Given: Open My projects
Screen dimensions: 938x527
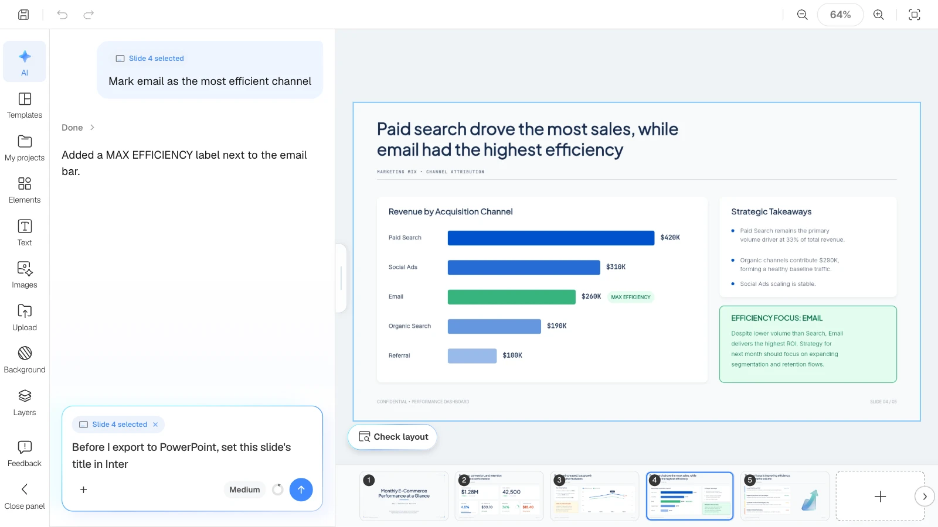Looking at the screenshot, I should pyautogui.click(x=25, y=148).
